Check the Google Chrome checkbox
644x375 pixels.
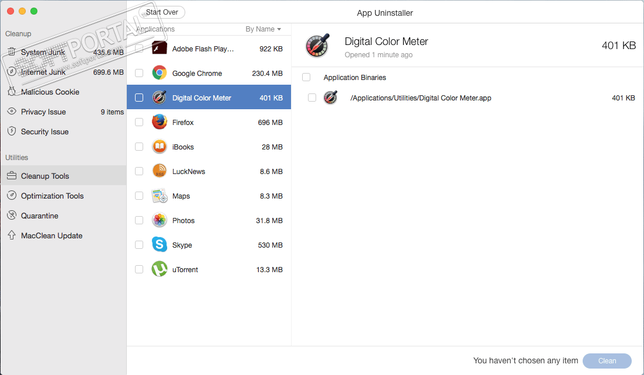coord(139,73)
